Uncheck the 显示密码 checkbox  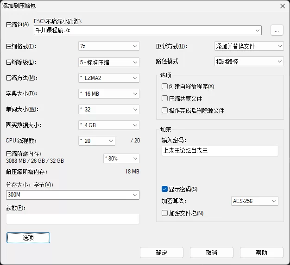coord(164,189)
